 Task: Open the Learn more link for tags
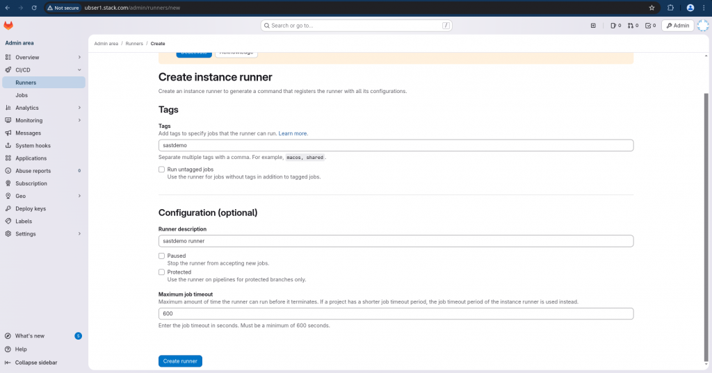(x=293, y=133)
